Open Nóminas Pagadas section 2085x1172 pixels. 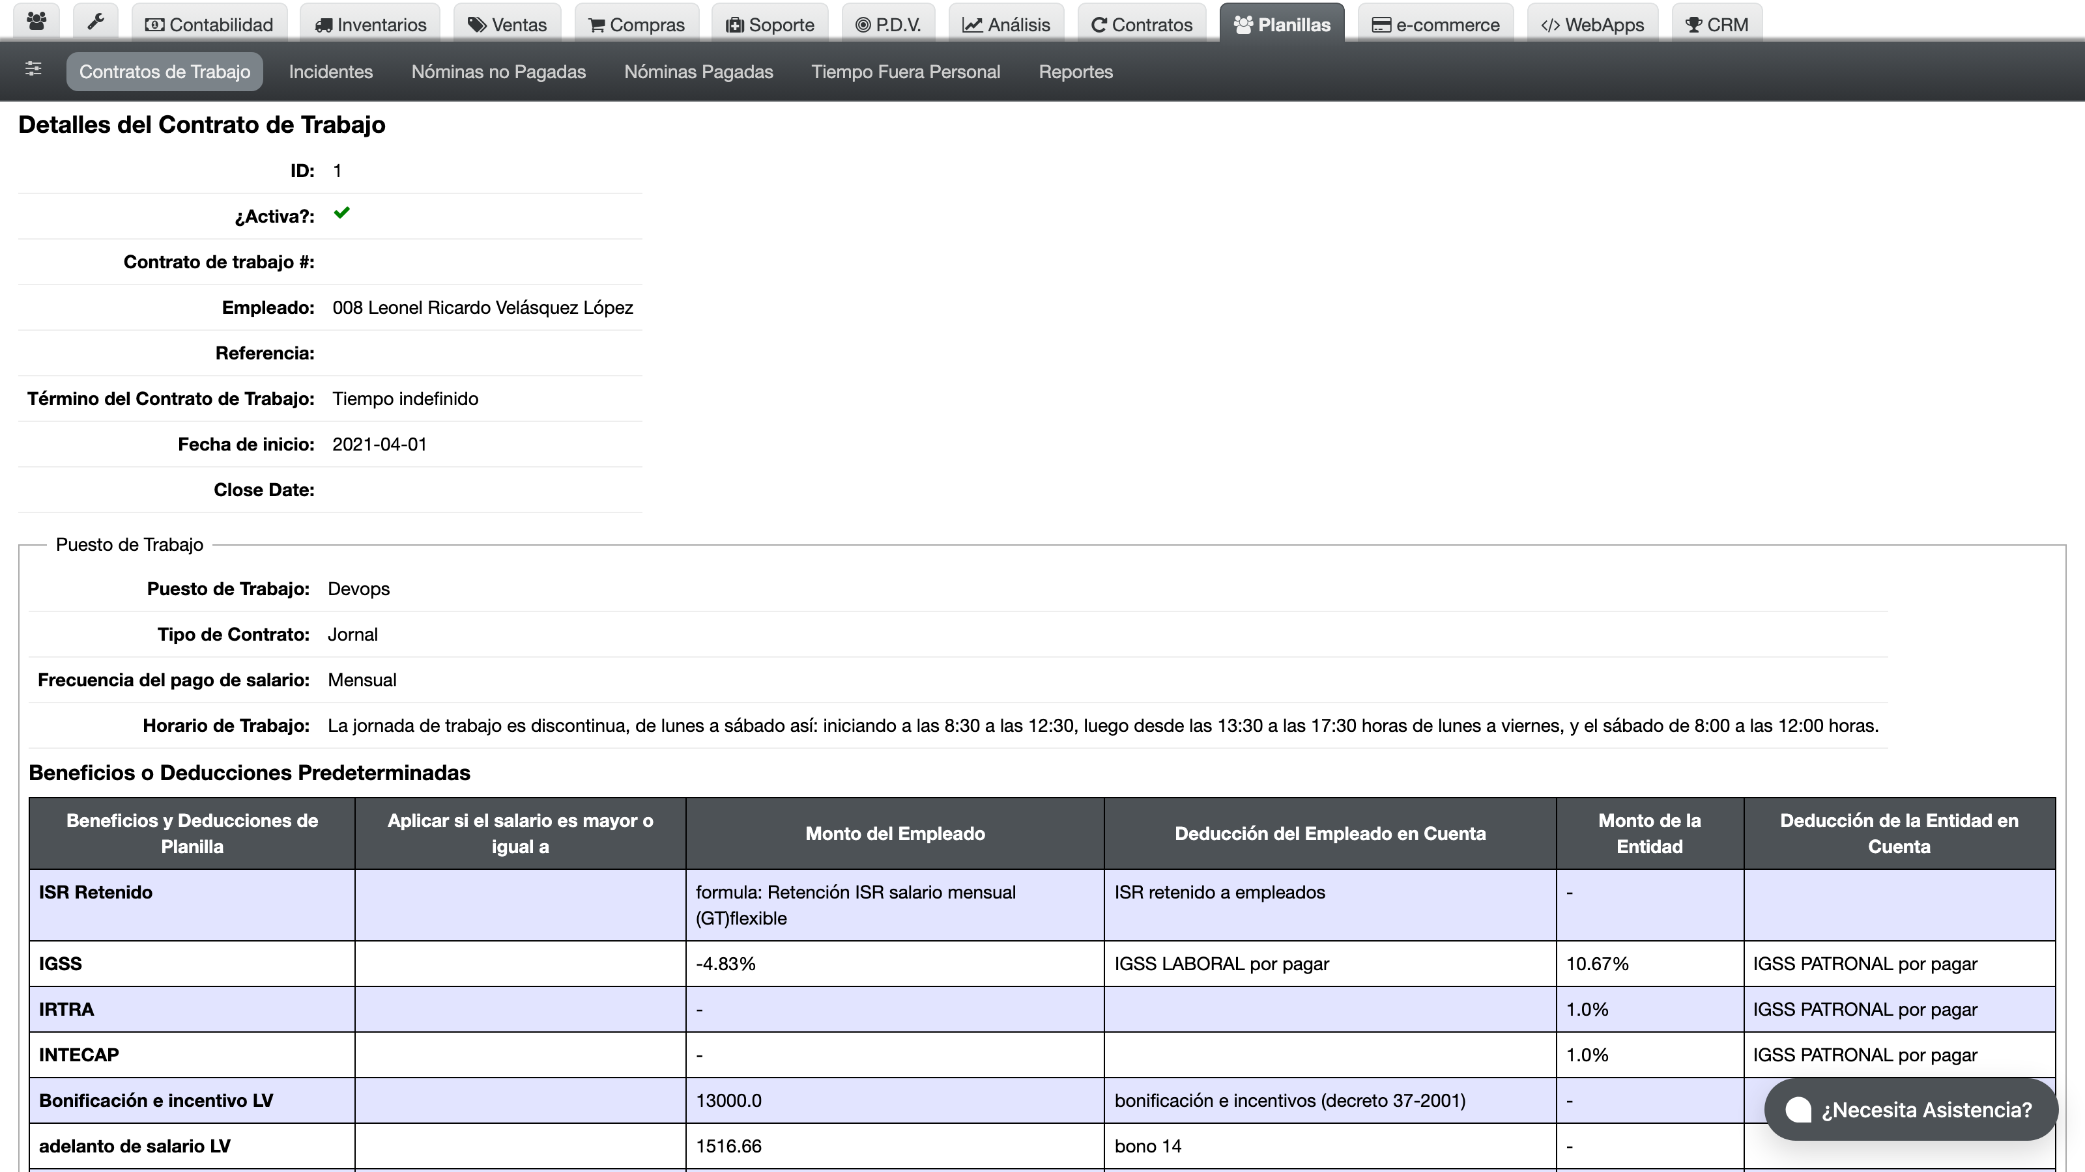tap(698, 71)
